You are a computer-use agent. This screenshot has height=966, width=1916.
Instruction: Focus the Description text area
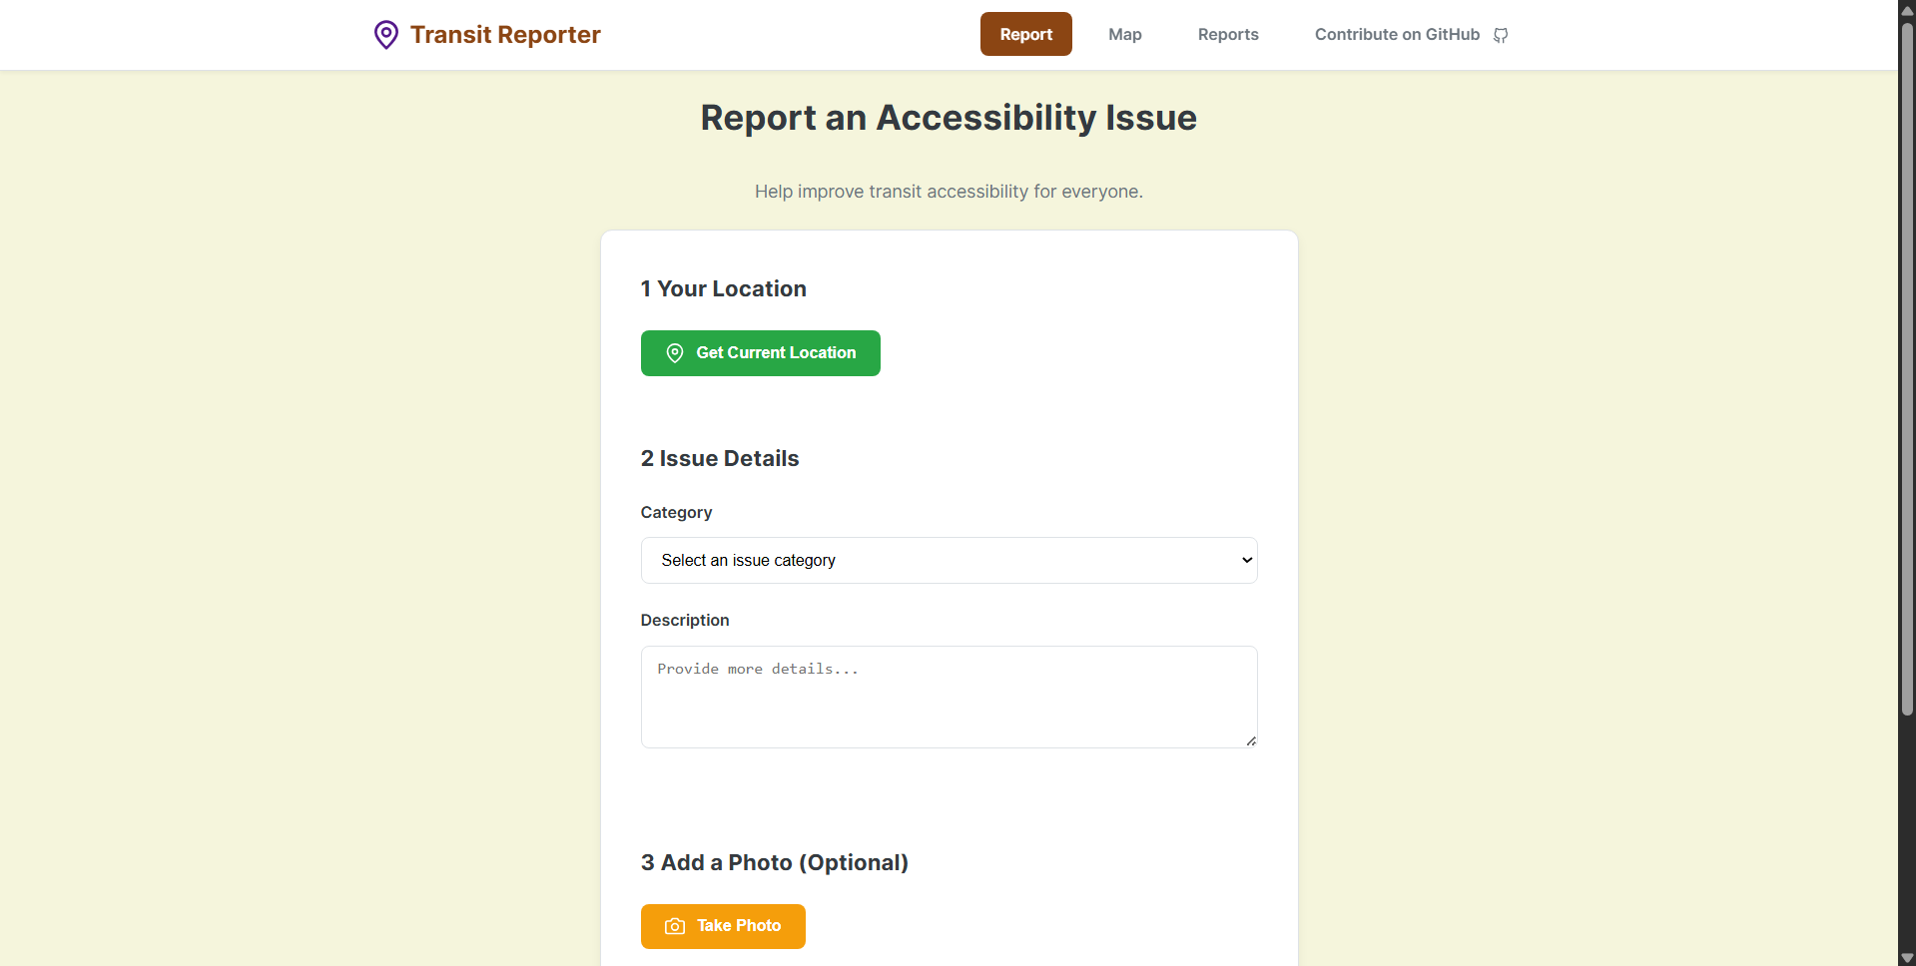(949, 697)
